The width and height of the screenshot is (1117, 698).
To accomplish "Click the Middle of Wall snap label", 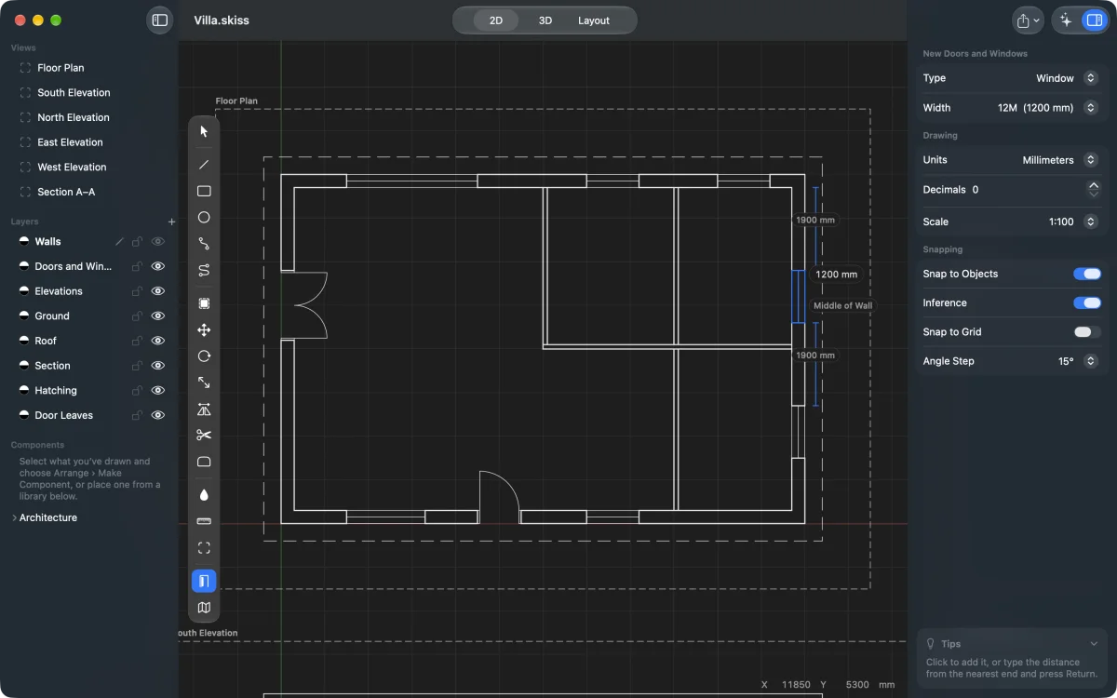I will click(x=842, y=305).
